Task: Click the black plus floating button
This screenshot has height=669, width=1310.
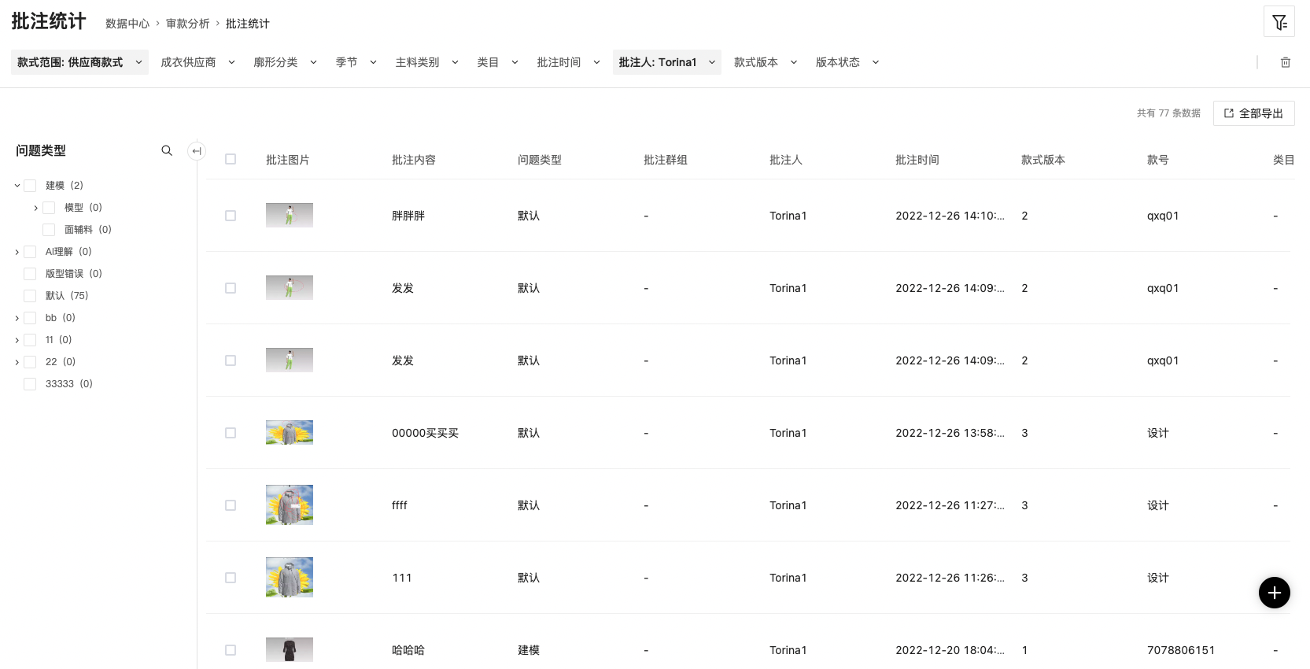Action: pyautogui.click(x=1274, y=593)
